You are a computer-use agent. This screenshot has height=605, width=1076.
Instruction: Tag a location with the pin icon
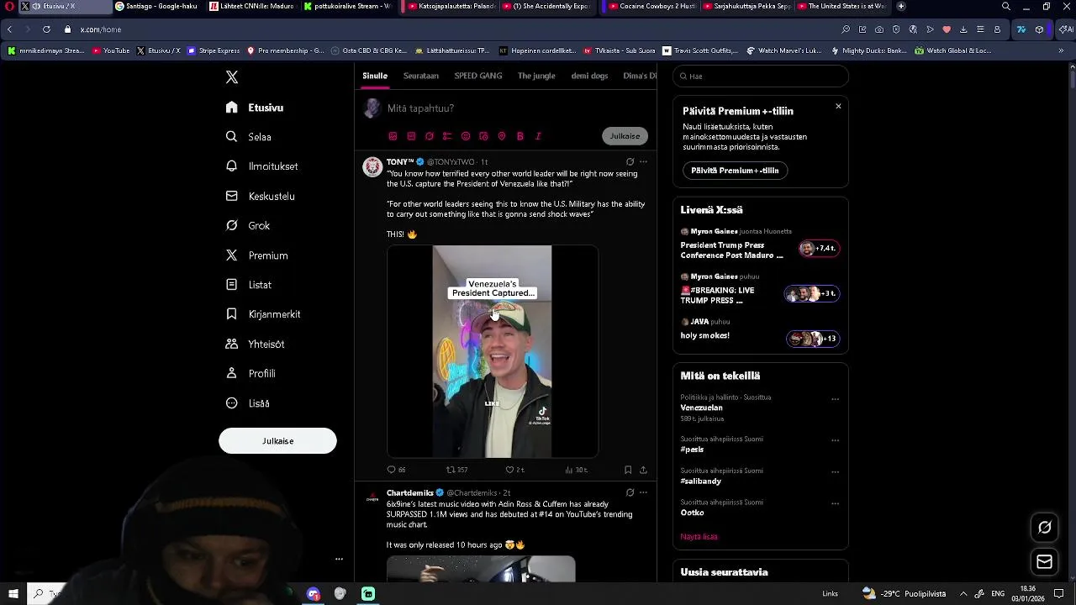point(502,136)
